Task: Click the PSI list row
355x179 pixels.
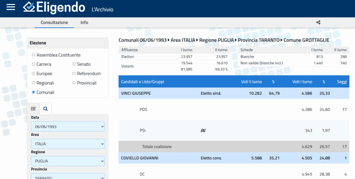Action: (234, 130)
